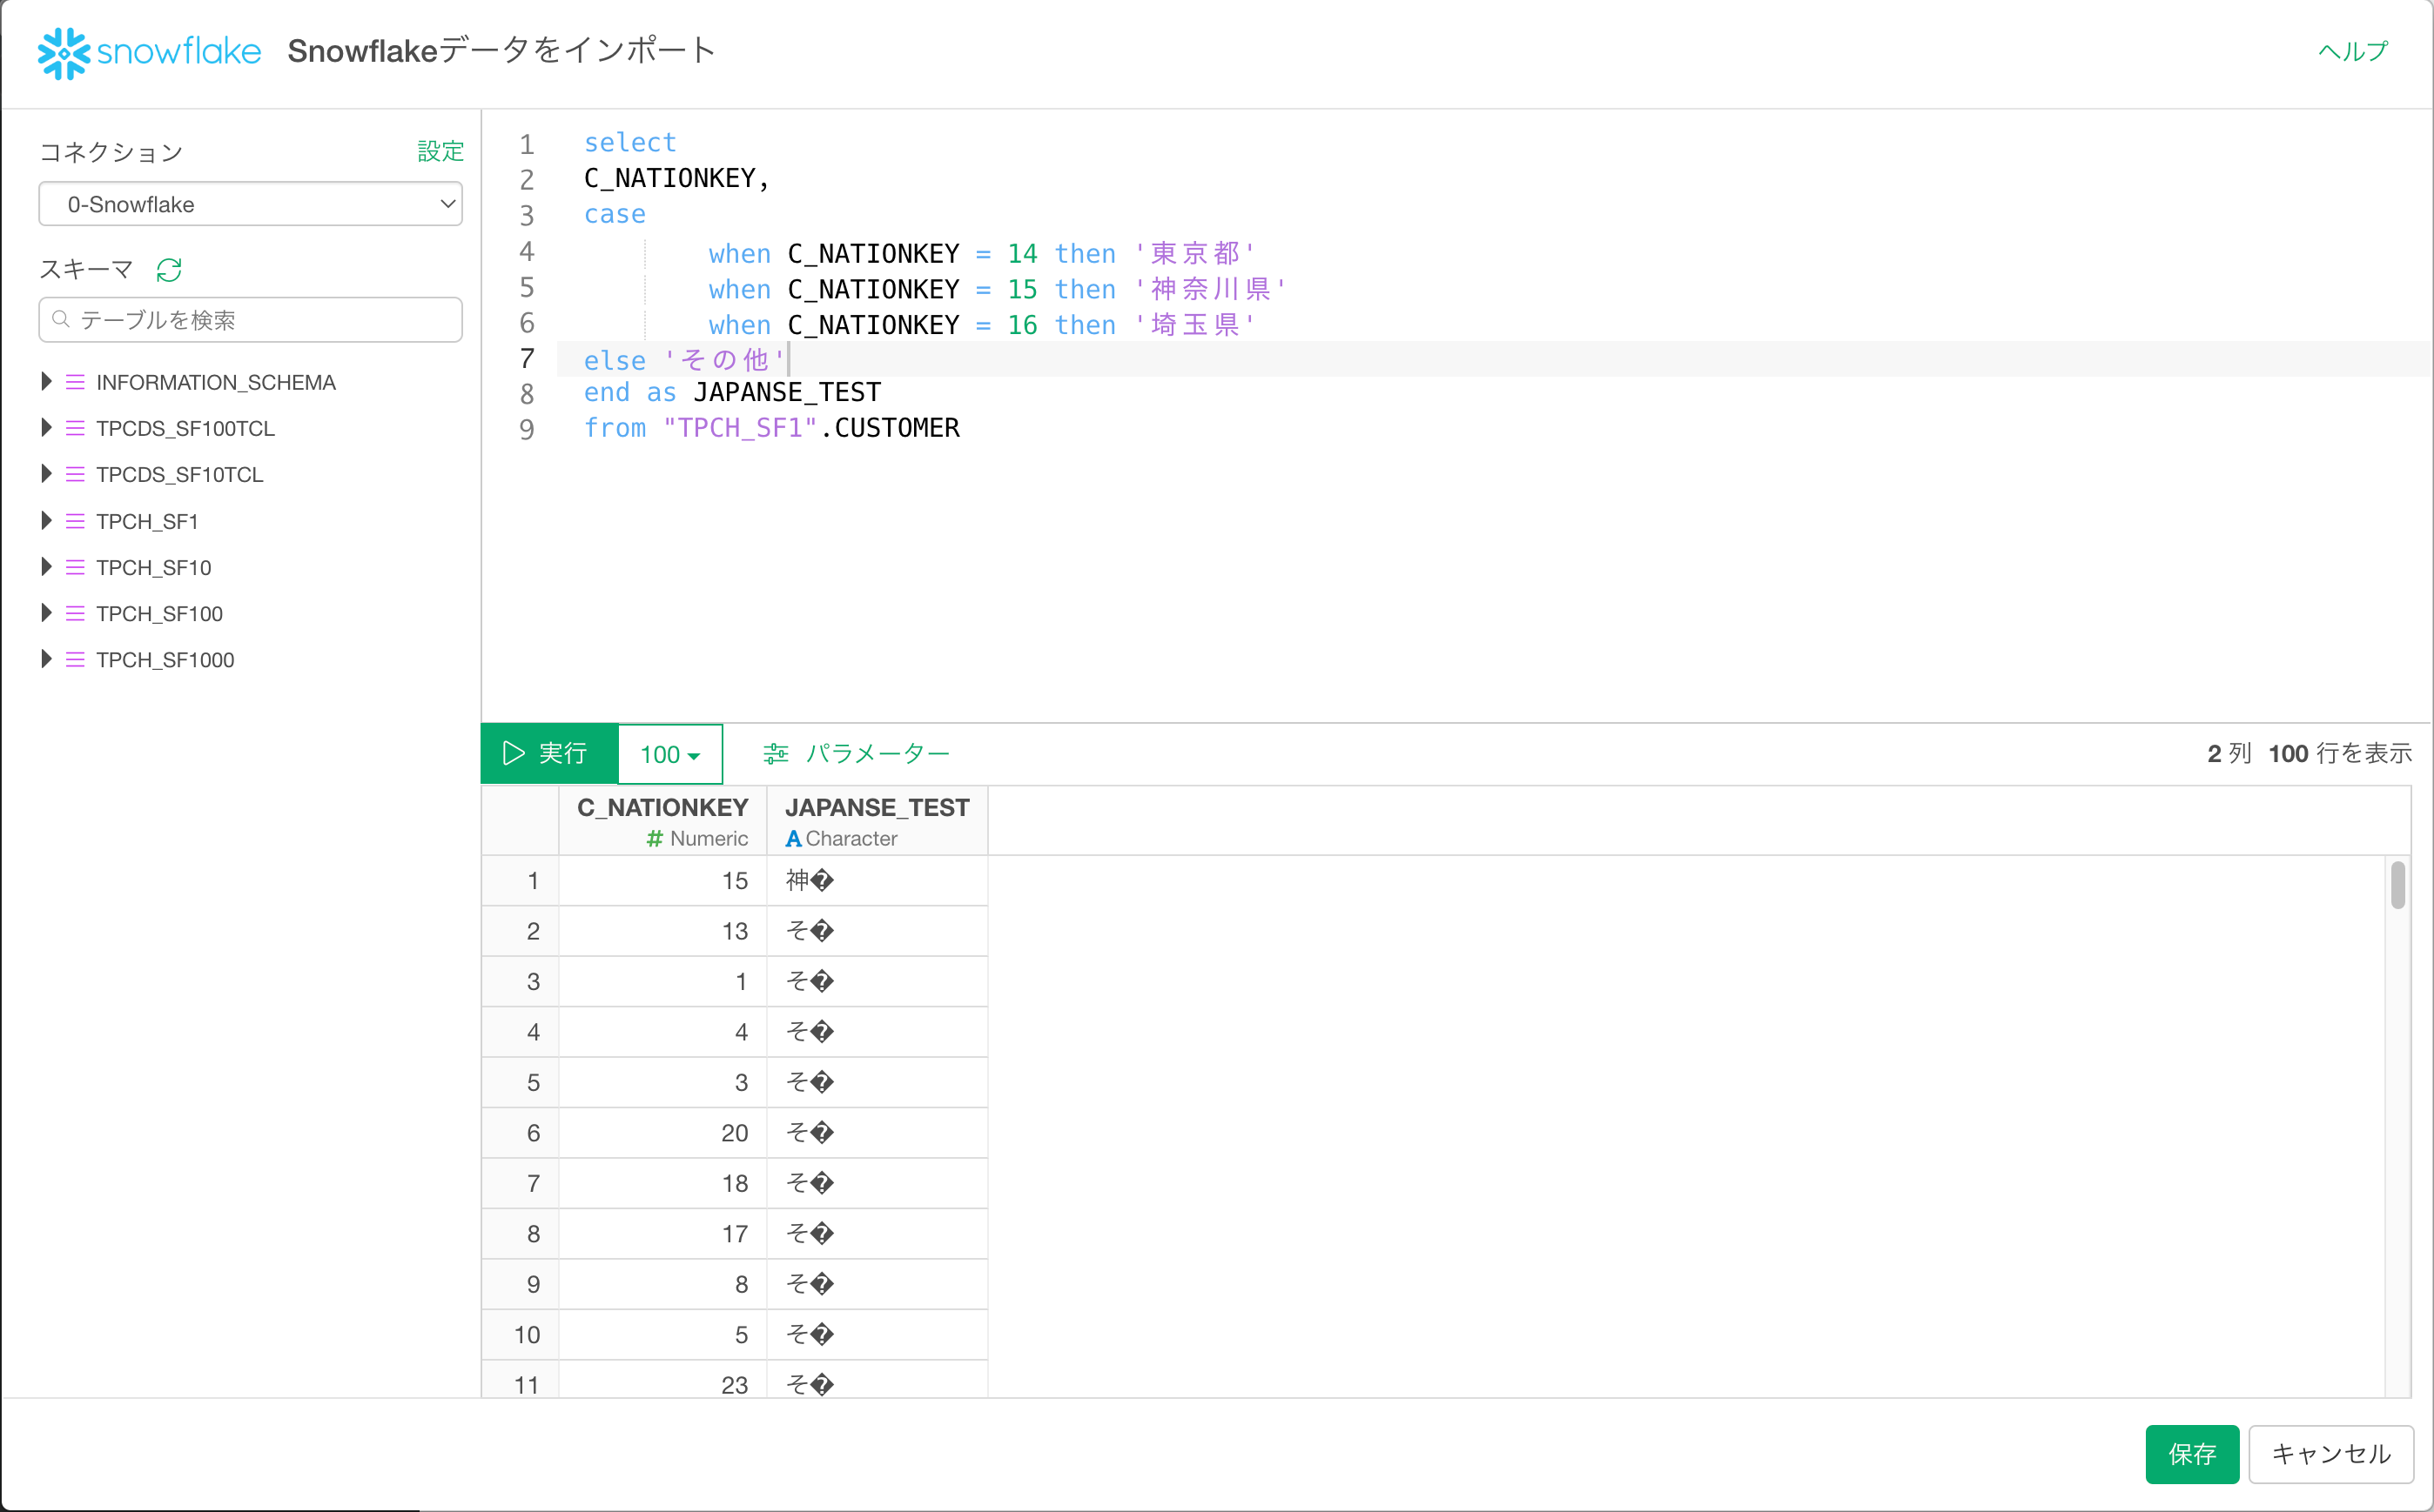Click cell value 18 in row 7
2434x1512 pixels.
pos(735,1183)
